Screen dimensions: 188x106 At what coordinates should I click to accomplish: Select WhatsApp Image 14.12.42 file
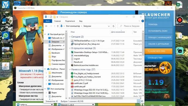[91, 90]
